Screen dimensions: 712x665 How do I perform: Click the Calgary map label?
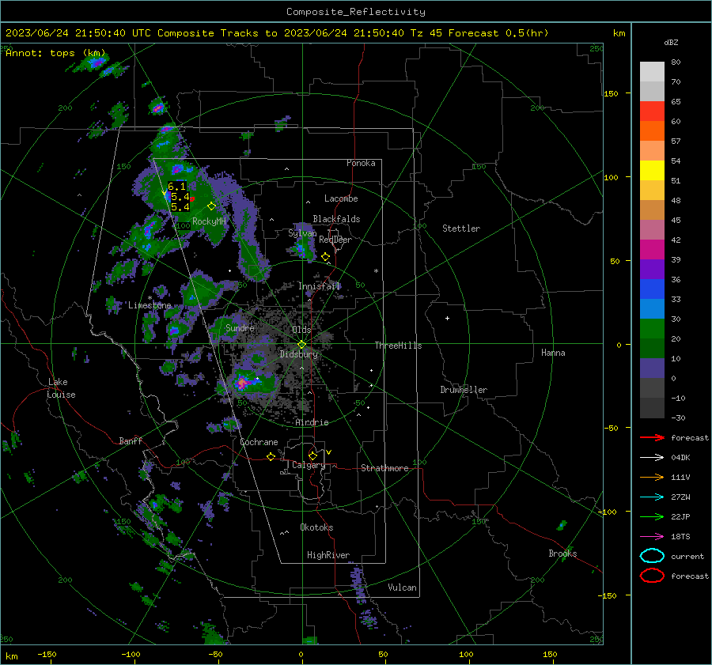(x=309, y=465)
